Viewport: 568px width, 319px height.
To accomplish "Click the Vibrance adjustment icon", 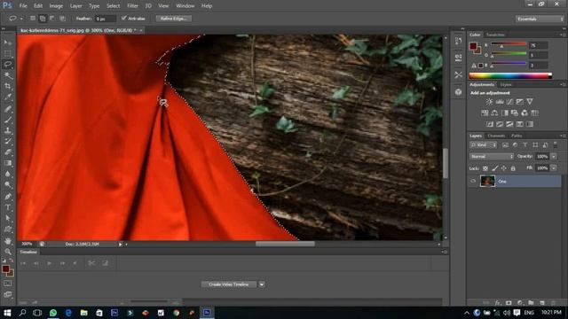I will pos(530,102).
